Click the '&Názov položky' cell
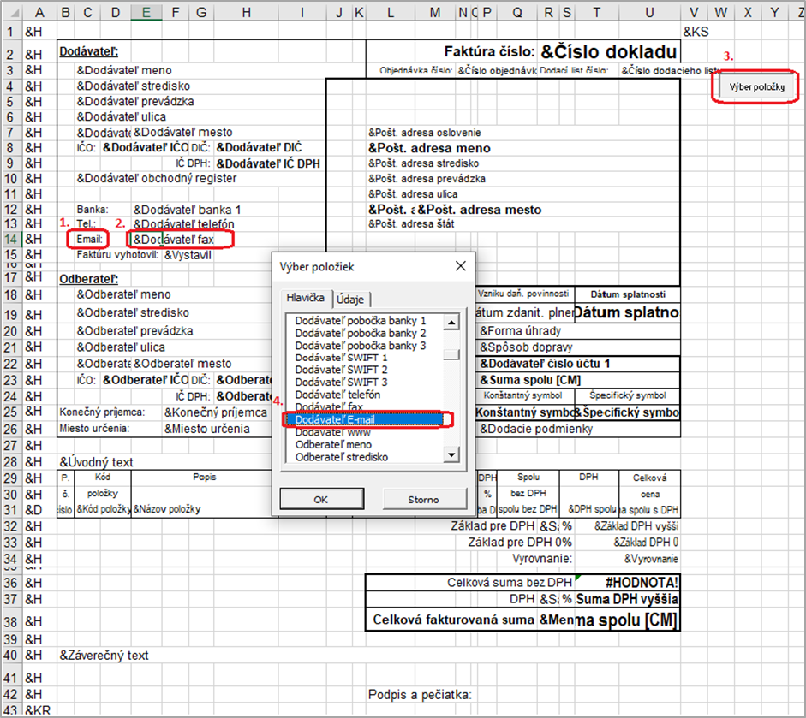The width and height of the screenshot is (806, 718). [x=167, y=509]
